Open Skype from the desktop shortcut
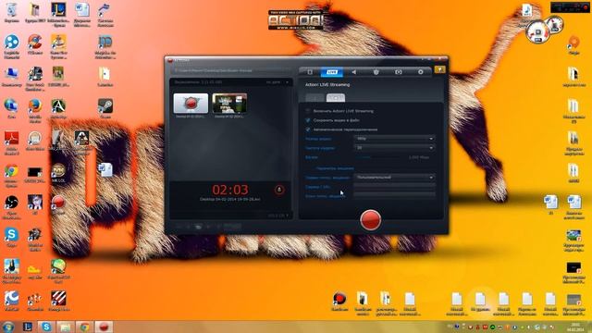Viewport: 592px width, 333px height. (x=12, y=237)
